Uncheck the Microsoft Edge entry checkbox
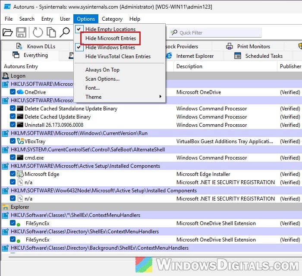Viewport: 302px width, 276px height. click(13, 174)
